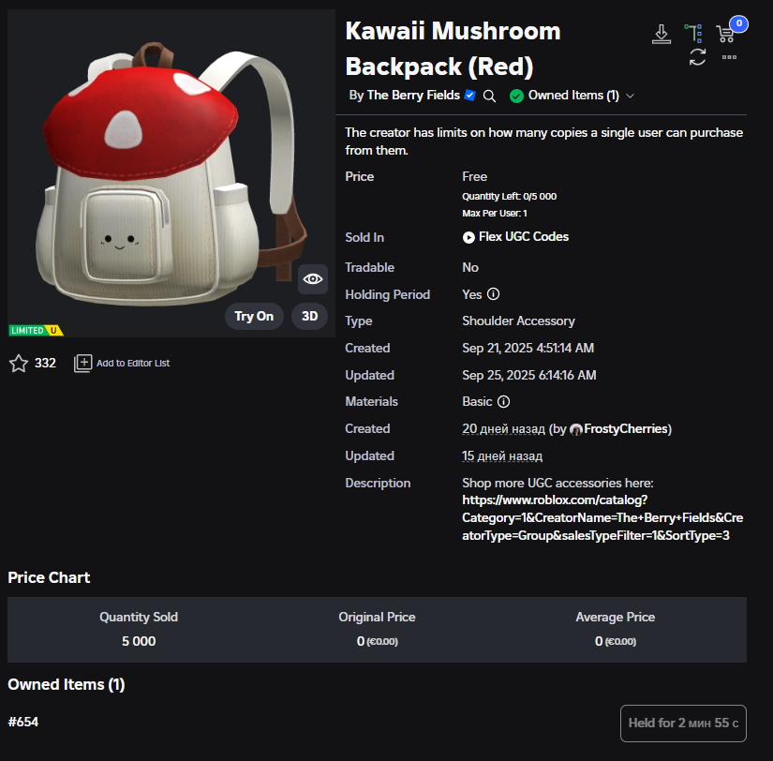
Task: Expand the Owned Items (1) dropdown chevron
Action: click(x=630, y=96)
